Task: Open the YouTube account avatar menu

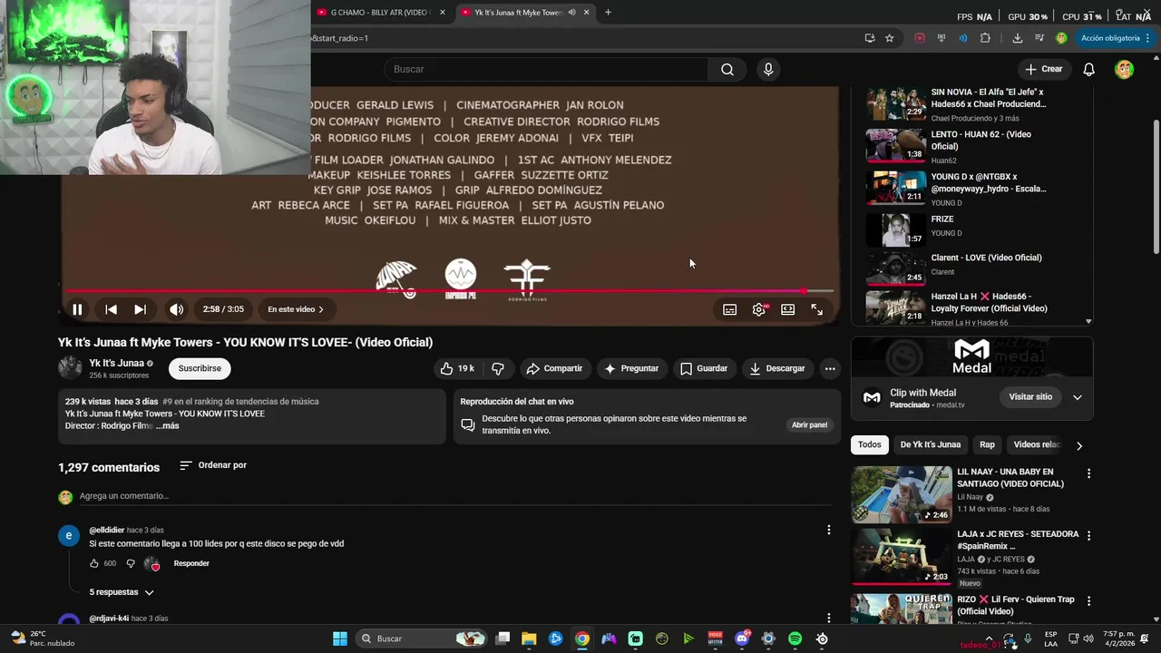Action: tap(1124, 69)
